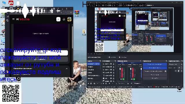Click the grey button below the white R Studio button
The height and width of the screenshot is (104, 185).
(x=41, y=59)
